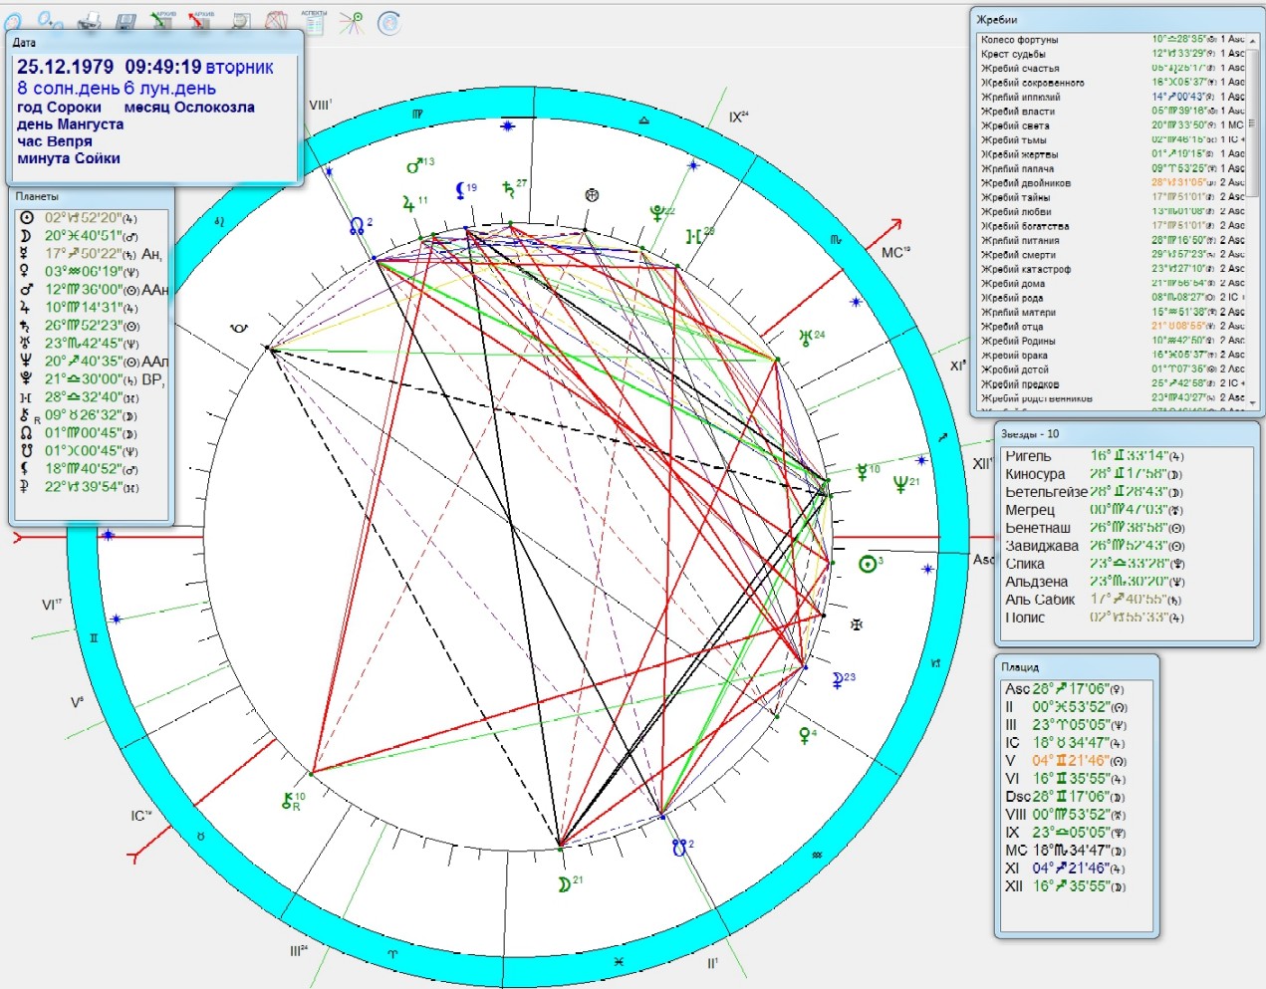Click the dual-chart icon in the toolbar
1266x989 pixels.
[x=50, y=20]
